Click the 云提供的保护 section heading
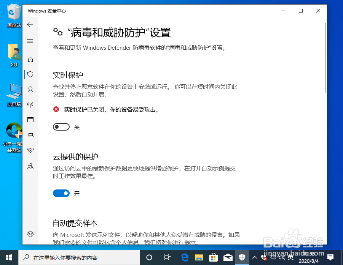Image resolution: width=343 pixels, height=265 pixels. tap(75, 156)
